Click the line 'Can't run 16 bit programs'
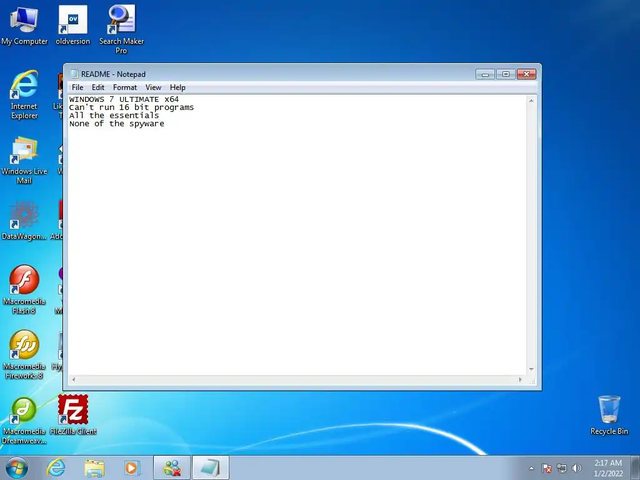This screenshot has height=480, width=640. click(131, 107)
